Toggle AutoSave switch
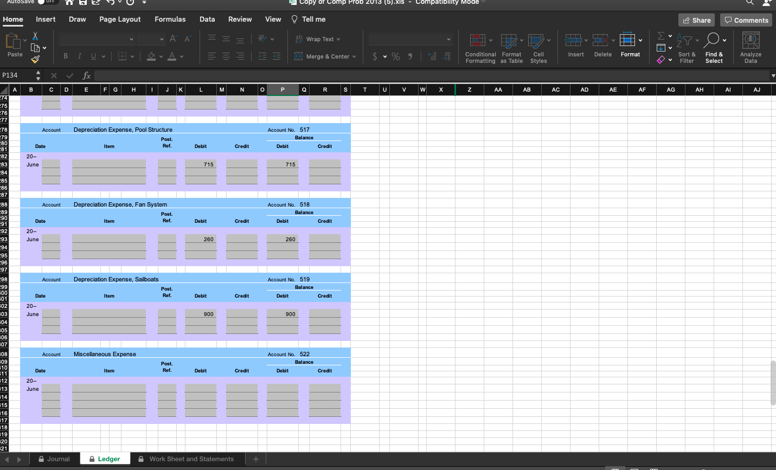776x470 pixels. 48,2
